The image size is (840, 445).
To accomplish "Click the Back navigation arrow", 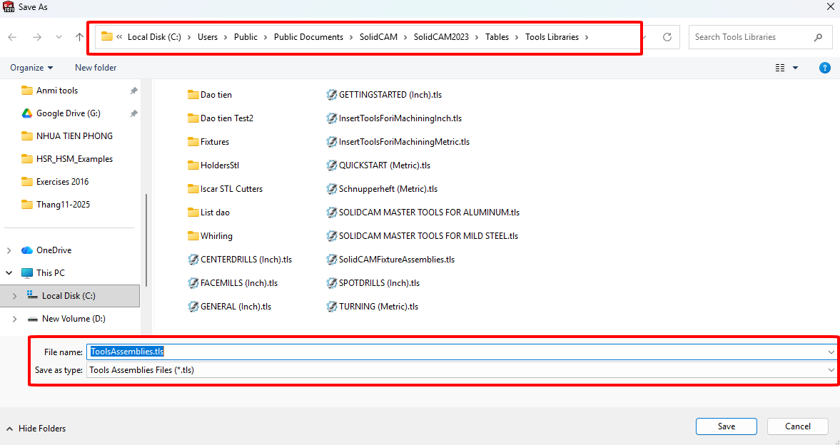I will pos(12,37).
